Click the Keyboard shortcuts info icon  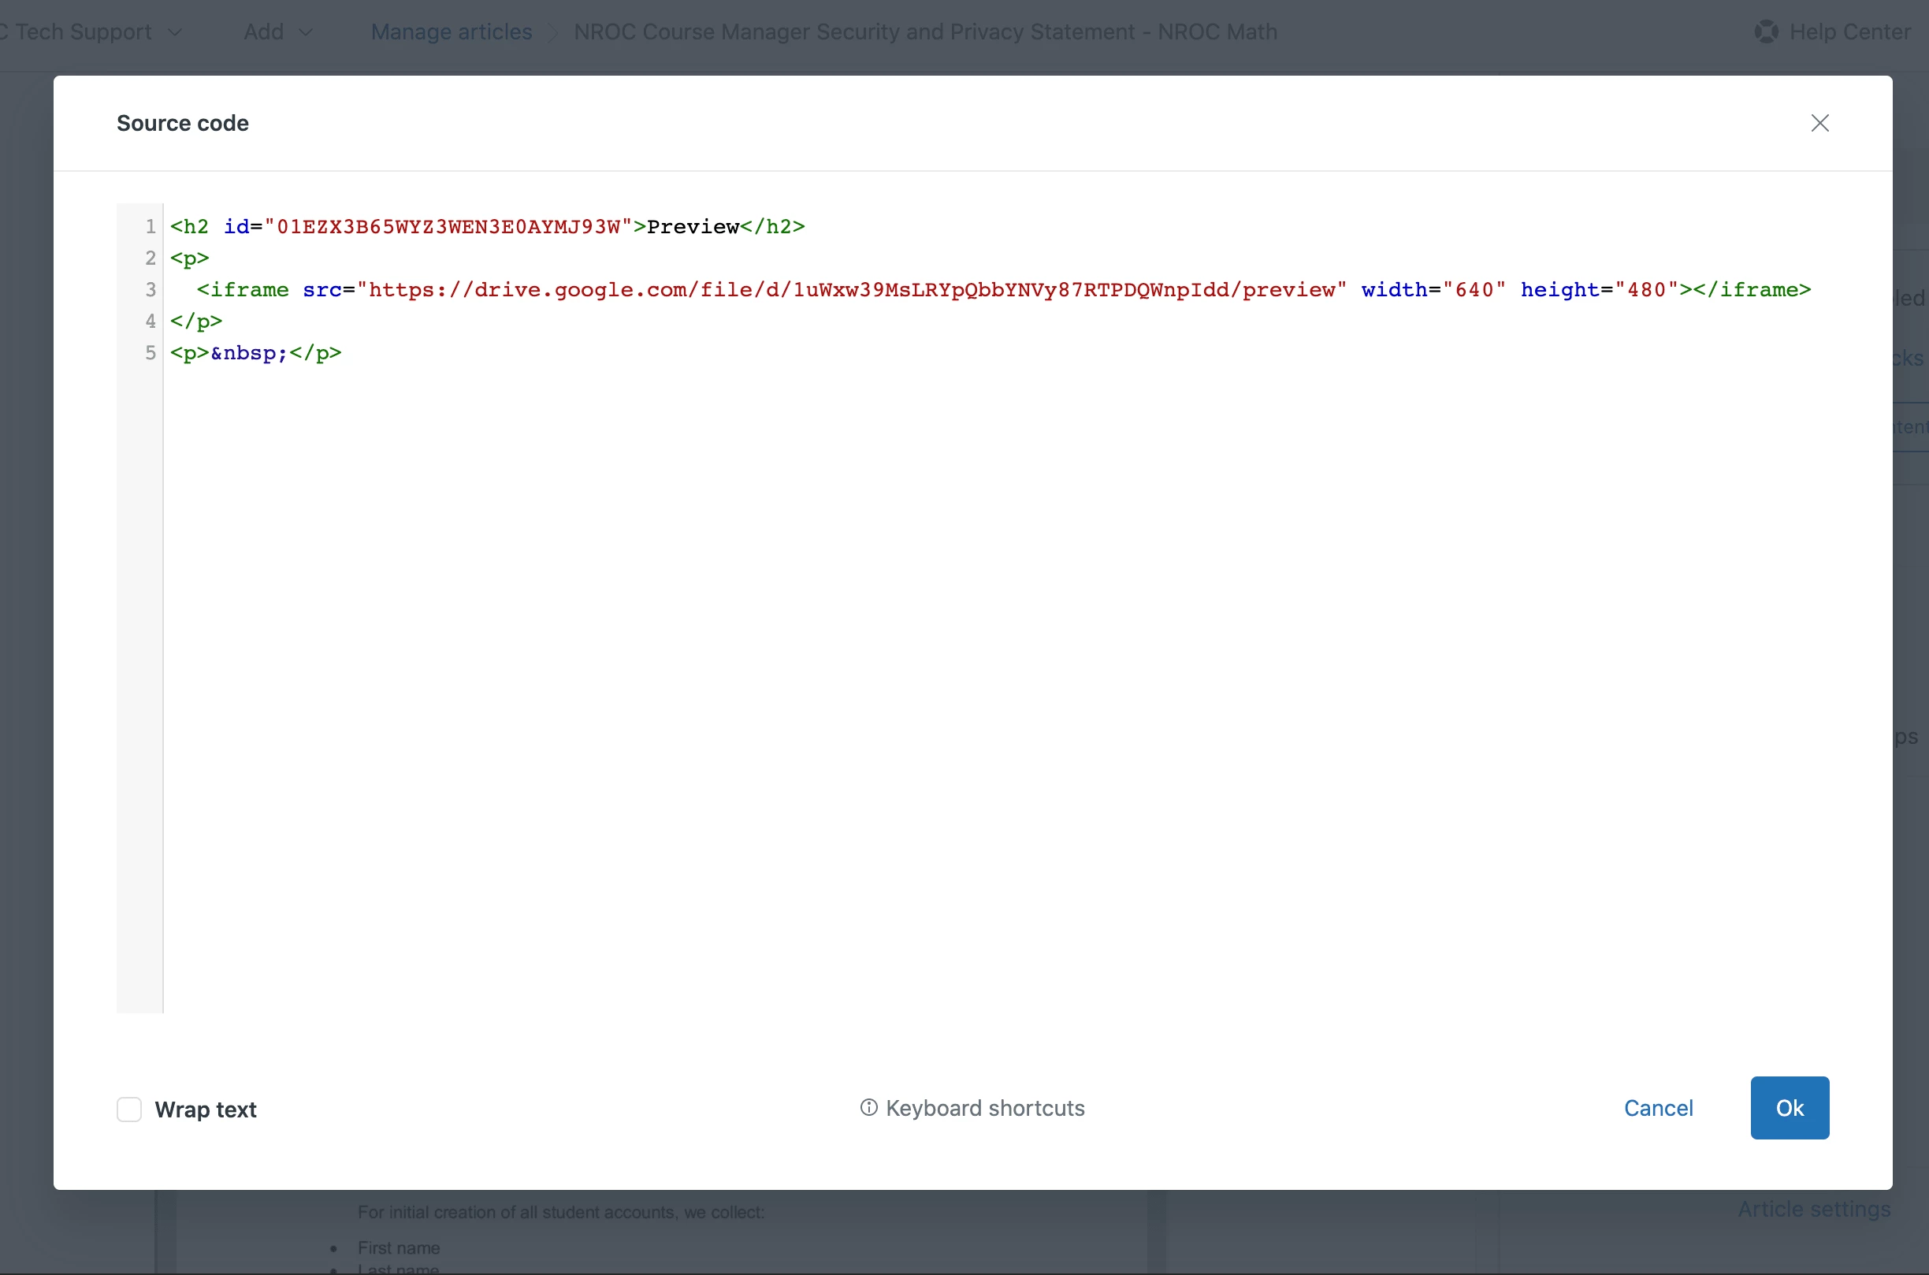coord(868,1107)
